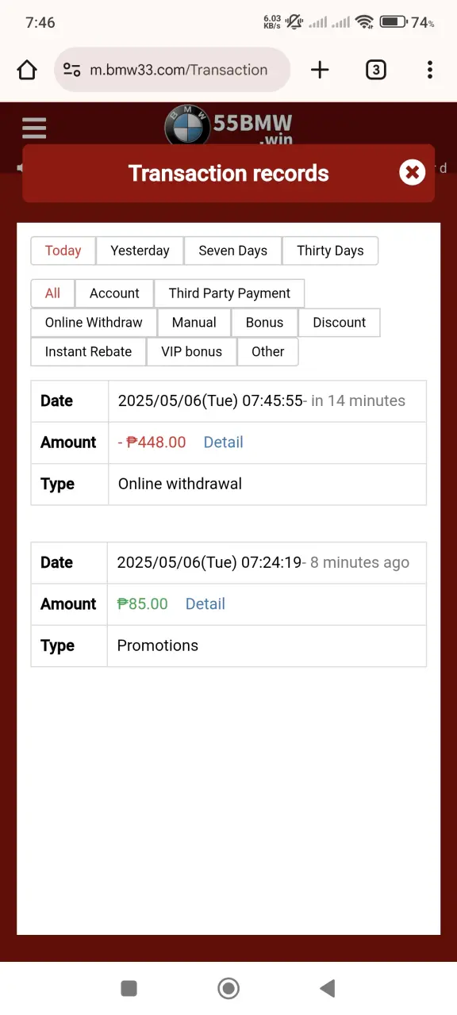Filter by Third Party Payment type

click(229, 293)
